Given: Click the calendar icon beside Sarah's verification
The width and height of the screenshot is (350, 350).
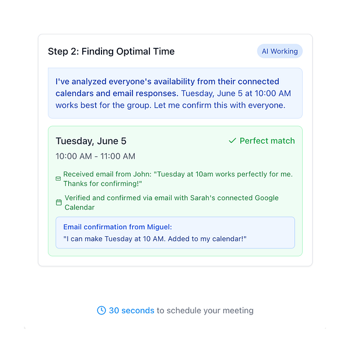Looking at the screenshot, I should 59,202.
